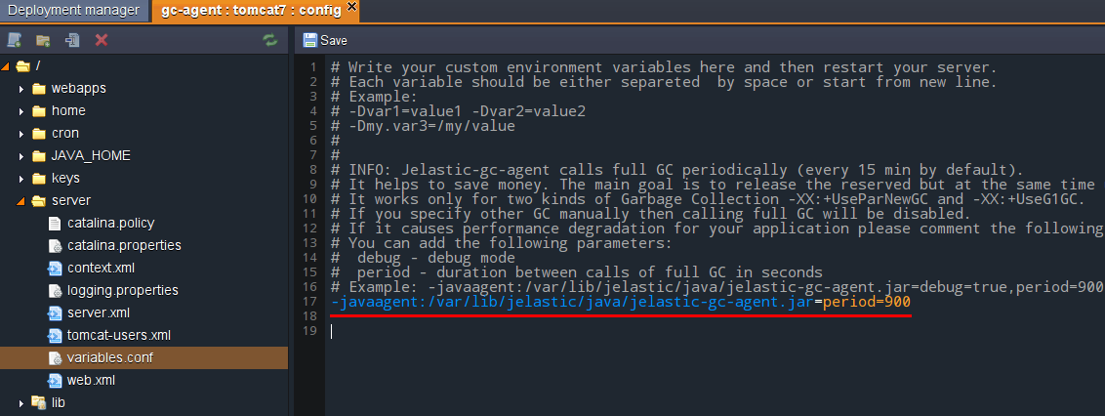
Task: Click the red Delete icon
Action: [101, 40]
